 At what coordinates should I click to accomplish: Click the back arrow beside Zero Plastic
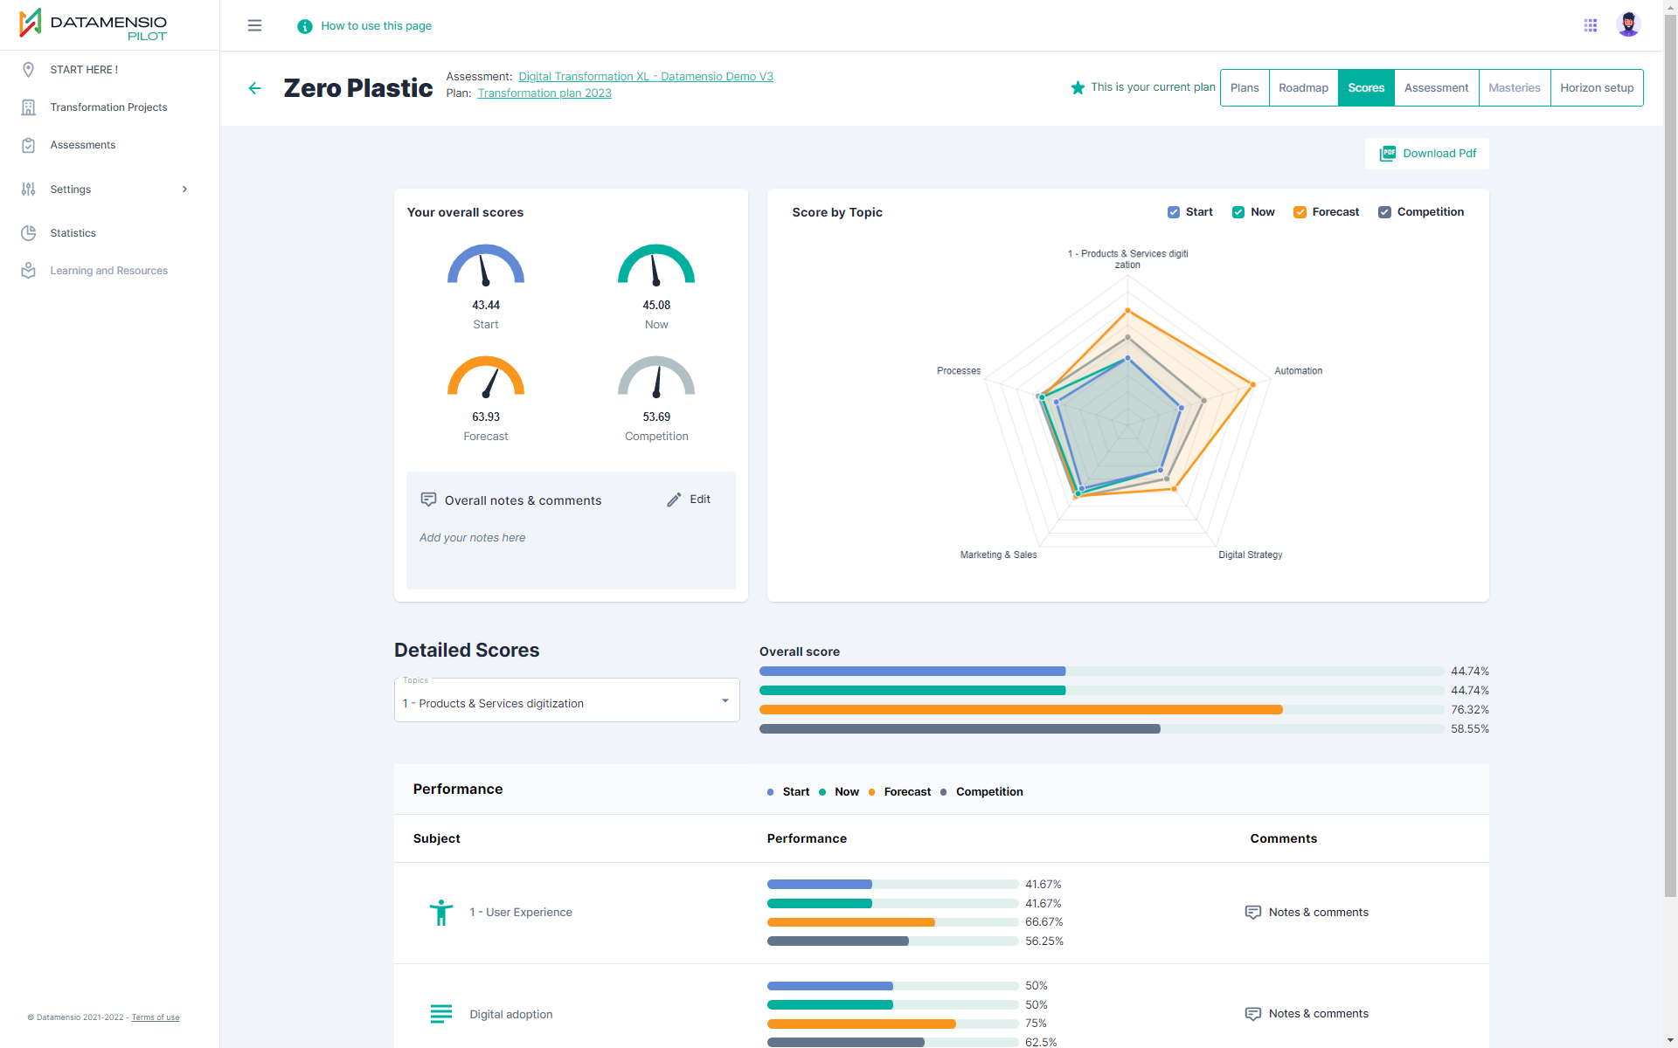pyautogui.click(x=254, y=88)
